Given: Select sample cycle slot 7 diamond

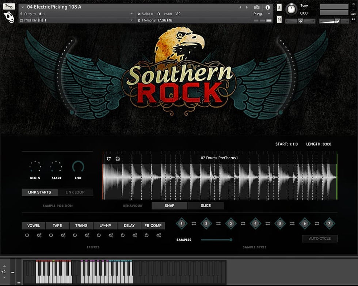Looking at the screenshot, I should tap(329, 223).
